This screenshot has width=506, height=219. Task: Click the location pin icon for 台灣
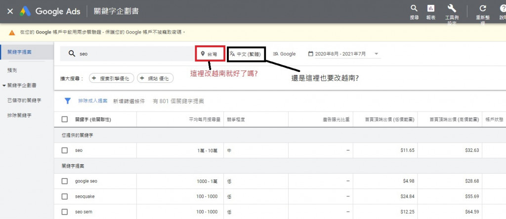point(203,54)
